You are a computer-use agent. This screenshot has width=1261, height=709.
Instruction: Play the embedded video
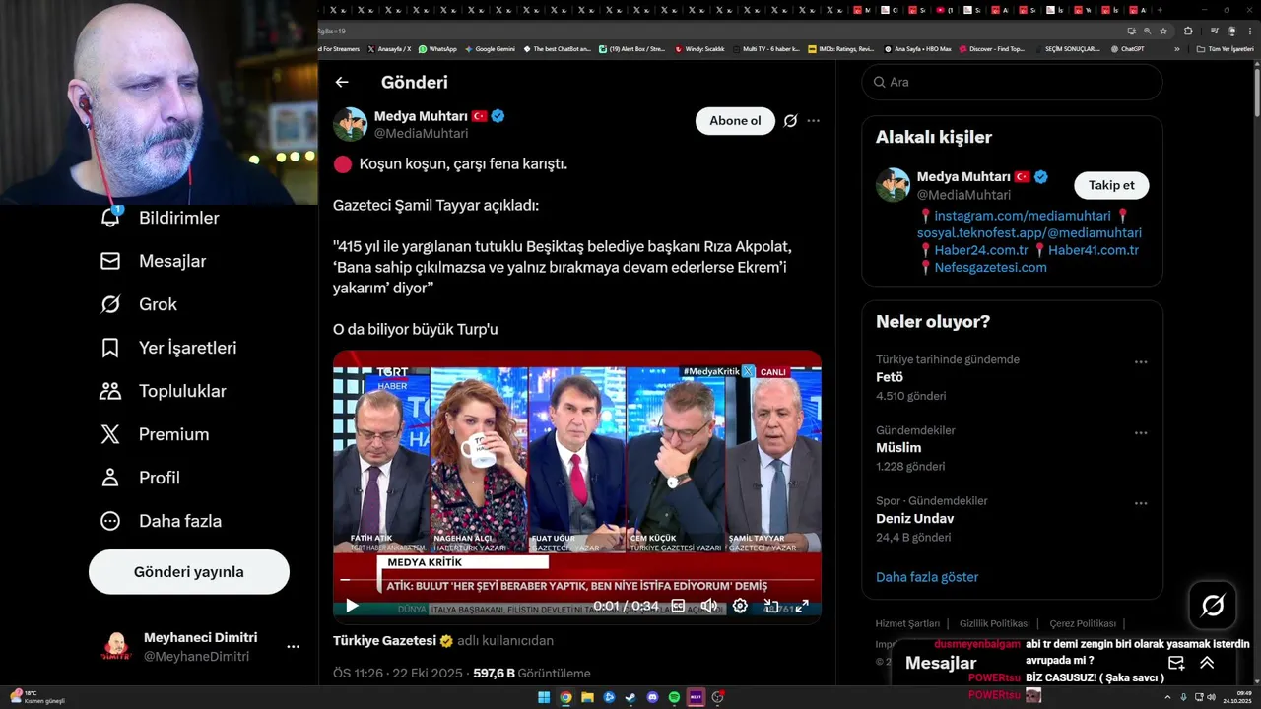(x=352, y=606)
